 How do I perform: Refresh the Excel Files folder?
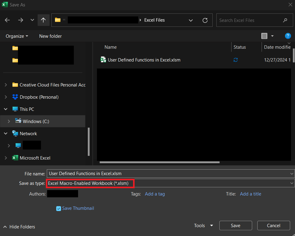[x=205, y=20]
